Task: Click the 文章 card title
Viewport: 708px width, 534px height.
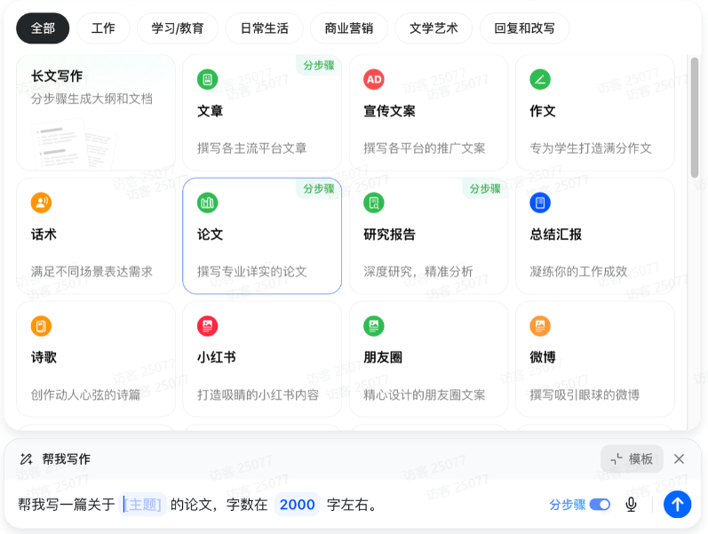Action: 210,111
